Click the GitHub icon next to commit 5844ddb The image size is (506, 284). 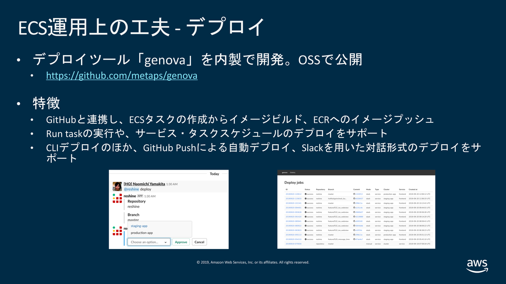tap(354, 226)
